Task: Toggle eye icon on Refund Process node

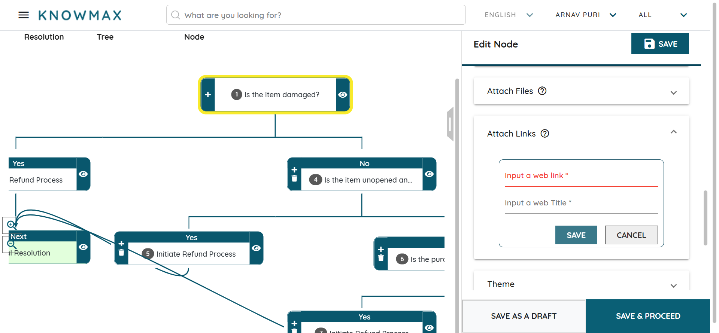Action: pos(83,174)
